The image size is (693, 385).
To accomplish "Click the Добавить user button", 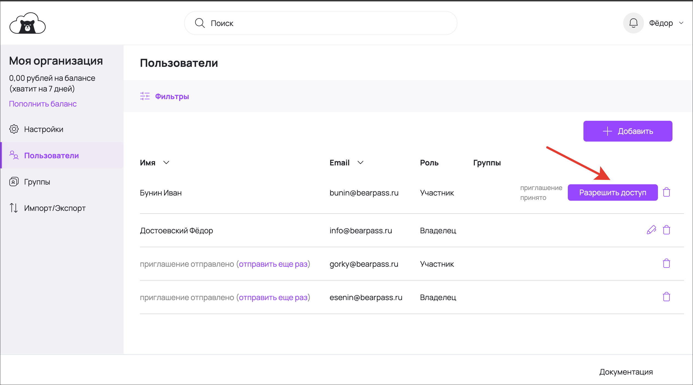I will pos(628,131).
